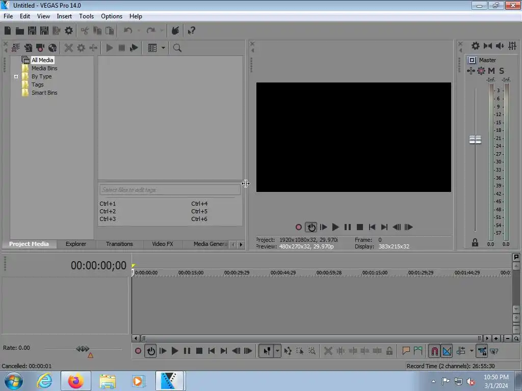Toggle Dim Output speaker icon
The width and height of the screenshot is (522, 391).
pyautogui.click(x=500, y=46)
